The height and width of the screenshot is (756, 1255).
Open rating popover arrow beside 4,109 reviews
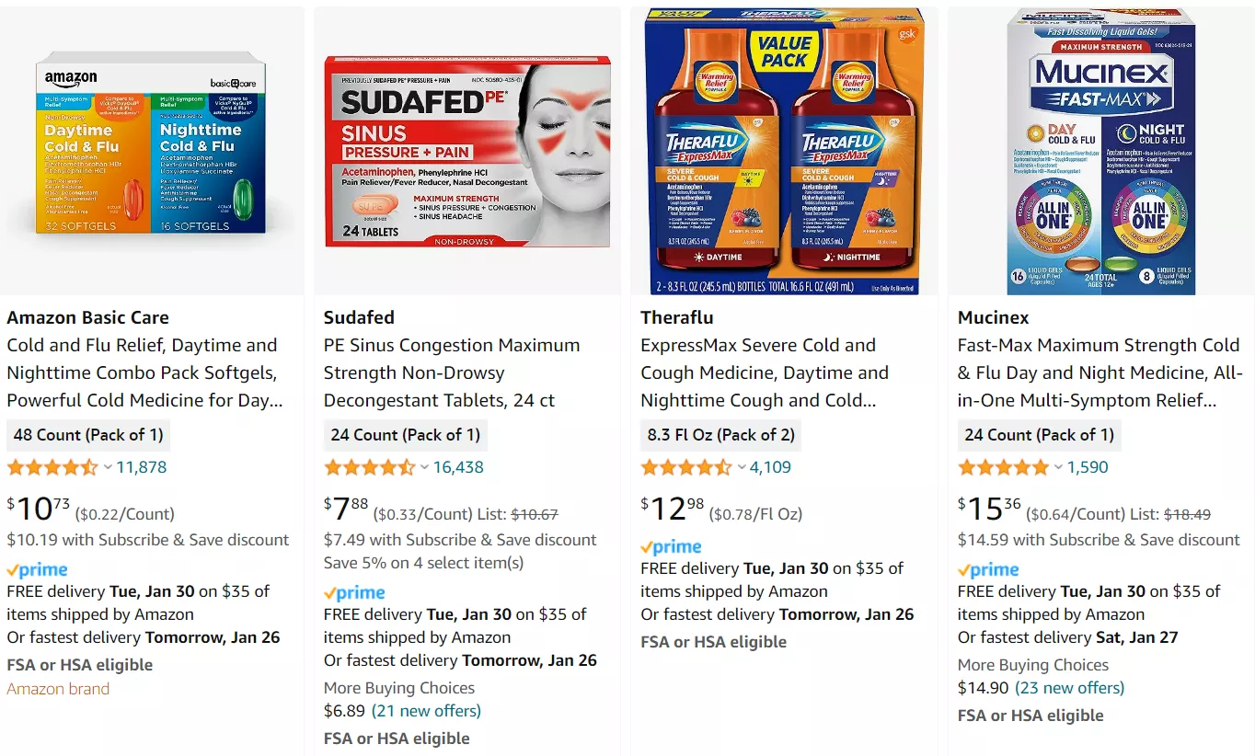pos(742,467)
